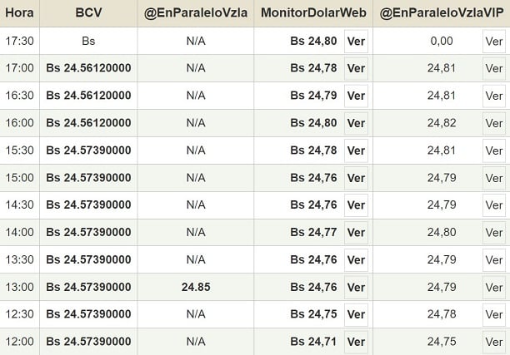Open MonitorDolarWeb Ver button for 16:00
Viewport: 510px width, 355px height.
click(356, 123)
